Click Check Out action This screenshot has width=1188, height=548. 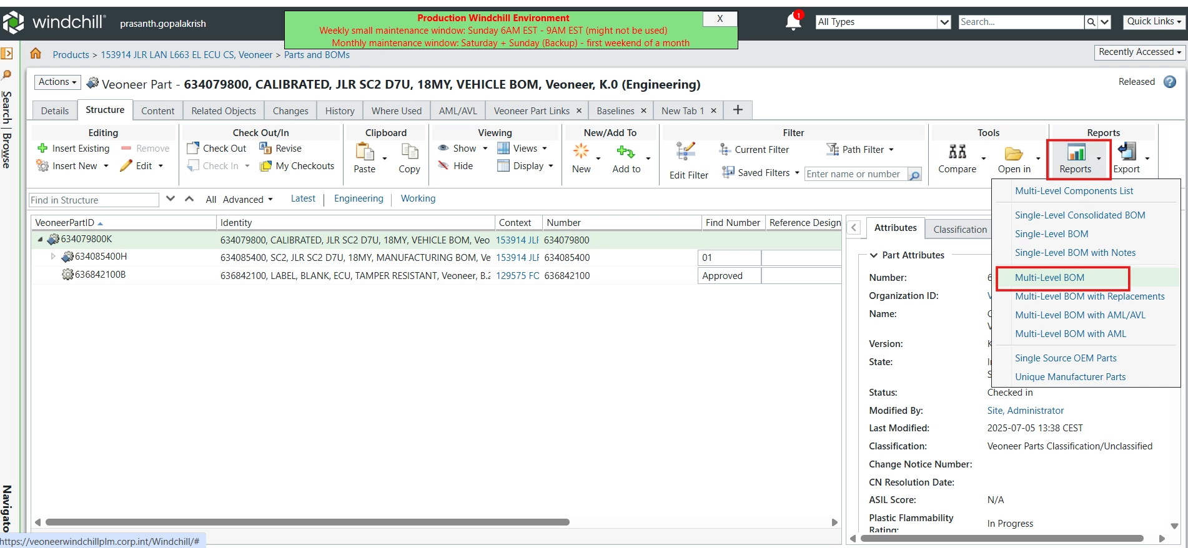point(217,149)
